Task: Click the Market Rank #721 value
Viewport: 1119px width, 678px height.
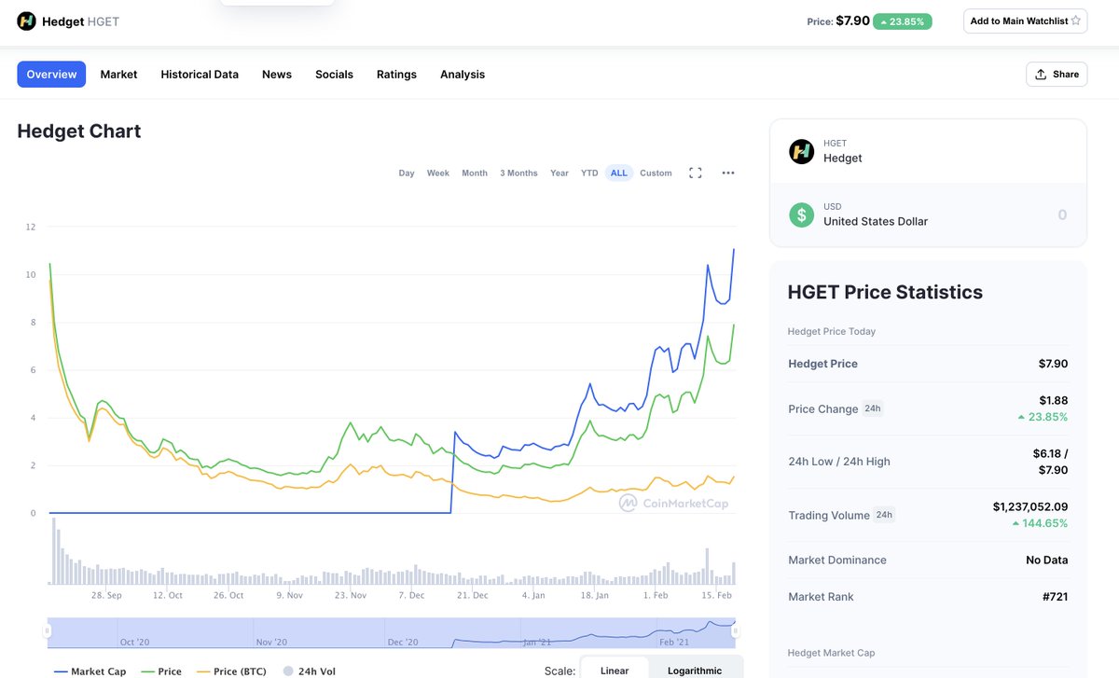Action: 1054,597
